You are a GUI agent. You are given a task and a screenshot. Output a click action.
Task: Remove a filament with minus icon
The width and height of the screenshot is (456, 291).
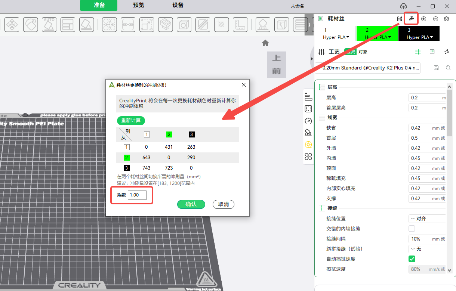point(435,19)
